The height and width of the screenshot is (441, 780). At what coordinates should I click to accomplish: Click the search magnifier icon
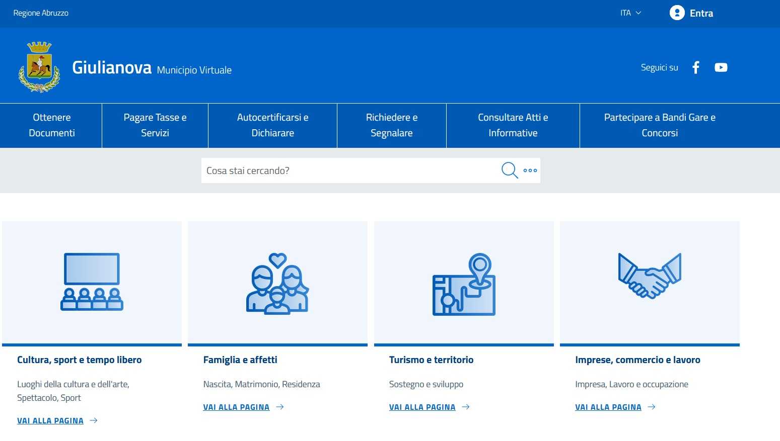point(509,170)
